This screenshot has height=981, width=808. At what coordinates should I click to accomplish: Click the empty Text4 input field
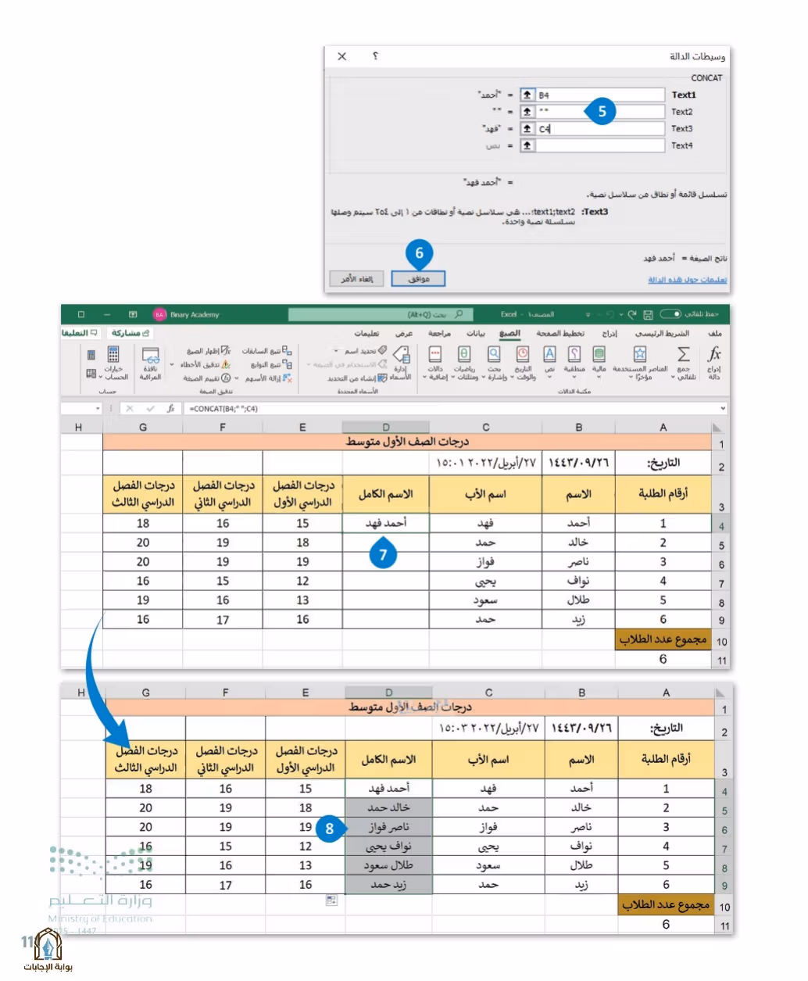click(x=600, y=145)
